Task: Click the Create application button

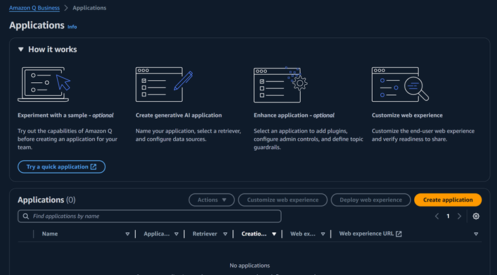Action: 448,200
